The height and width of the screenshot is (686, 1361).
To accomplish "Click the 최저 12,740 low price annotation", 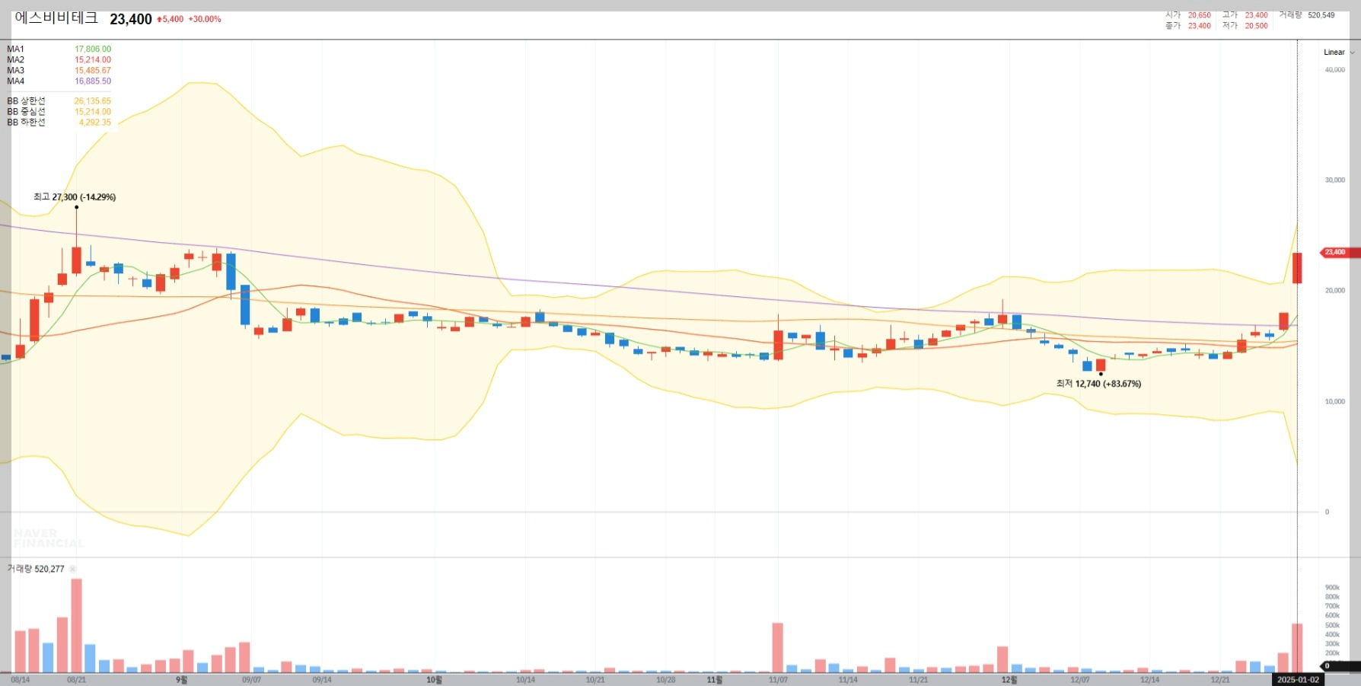I will pyautogui.click(x=1098, y=384).
